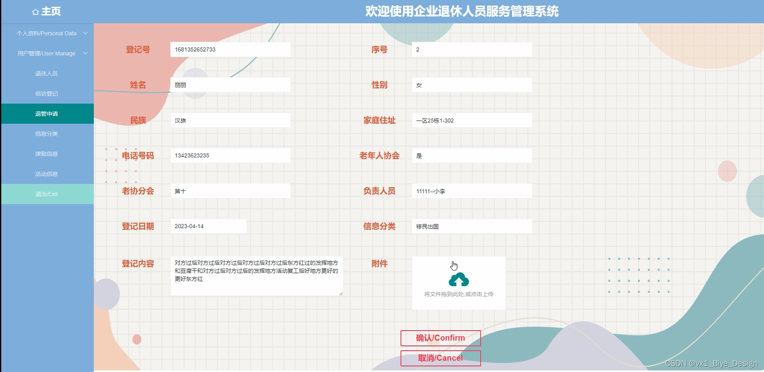Click the 电话号码 field with 13423623235
This screenshot has width=764, height=372.
[231, 155]
